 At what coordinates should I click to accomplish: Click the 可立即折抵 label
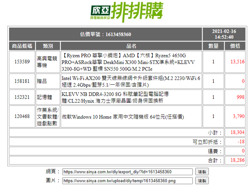[x=207, y=142]
